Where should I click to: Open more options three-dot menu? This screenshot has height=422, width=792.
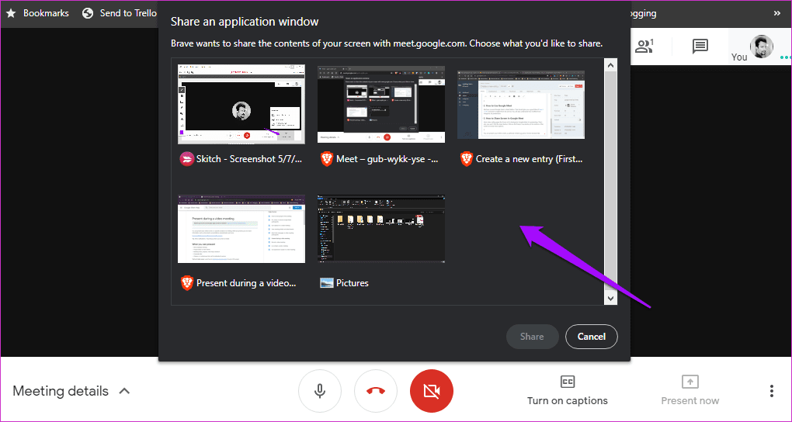click(x=771, y=391)
